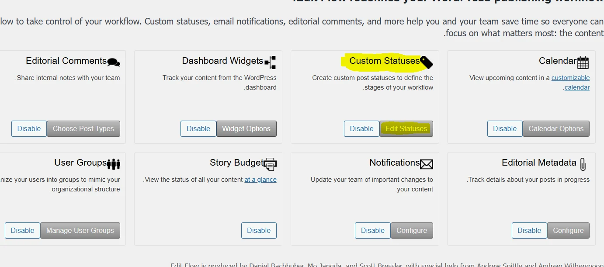Open Manage User Groups

pos(80,231)
